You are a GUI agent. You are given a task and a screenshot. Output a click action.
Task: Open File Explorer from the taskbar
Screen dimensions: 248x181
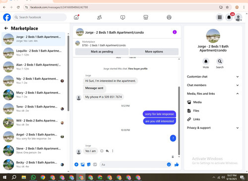24,178
